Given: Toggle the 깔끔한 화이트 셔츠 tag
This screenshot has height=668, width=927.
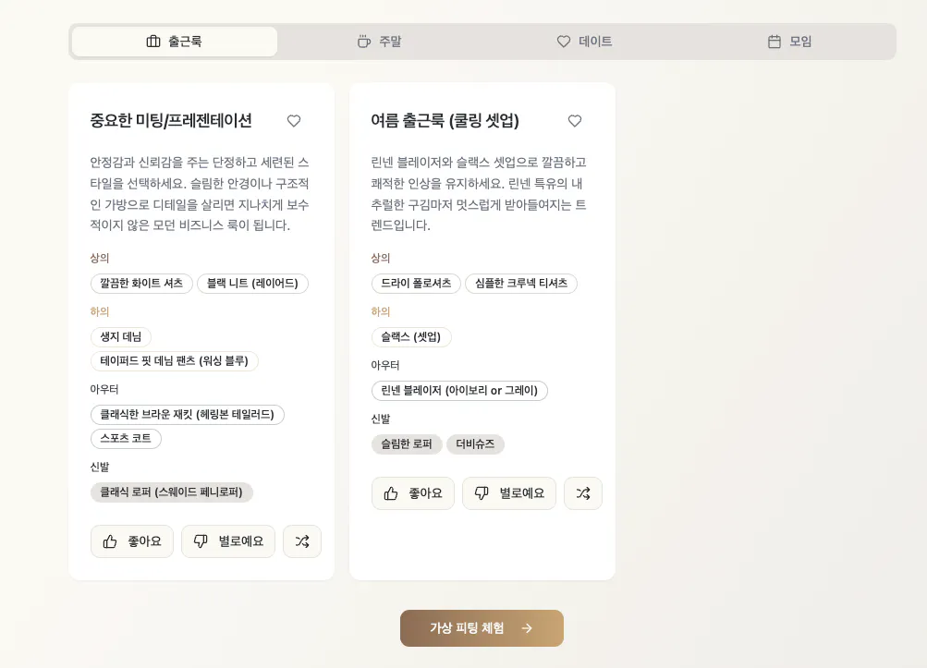Looking at the screenshot, I should [141, 284].
